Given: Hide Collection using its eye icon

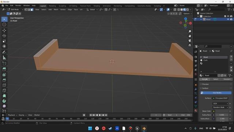Looking at the screenshot, I should coord(228,16).
